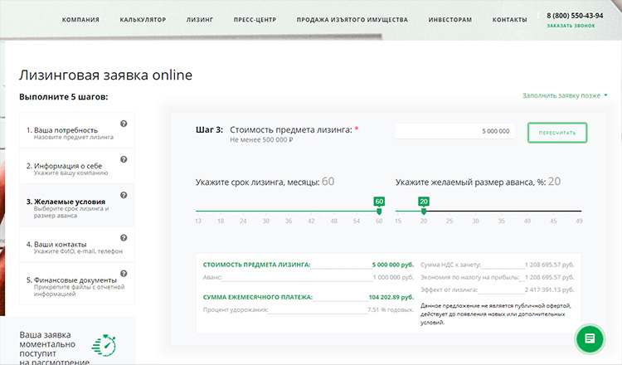Click the Заказать звонок link

click(x=571, y=26)
